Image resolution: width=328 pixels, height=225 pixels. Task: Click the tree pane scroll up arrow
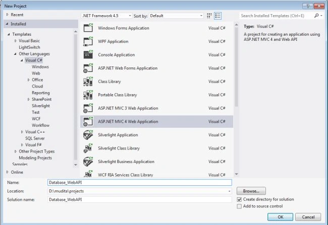(x=76, y=32)
